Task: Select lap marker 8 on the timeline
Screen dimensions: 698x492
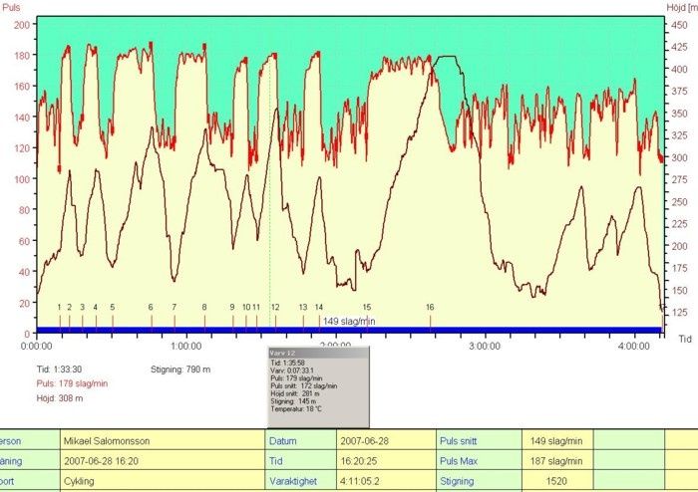Action: (204, 308)
